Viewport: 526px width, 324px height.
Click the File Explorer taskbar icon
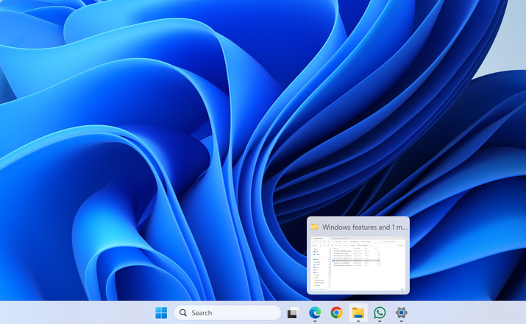click(x=358, y=312)
